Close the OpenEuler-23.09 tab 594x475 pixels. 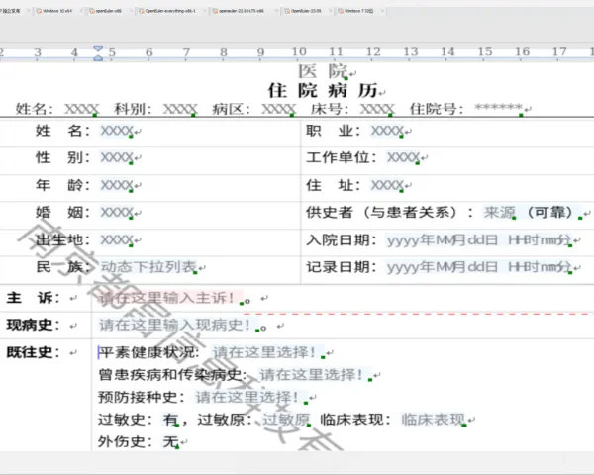click(x=330, y=11)
